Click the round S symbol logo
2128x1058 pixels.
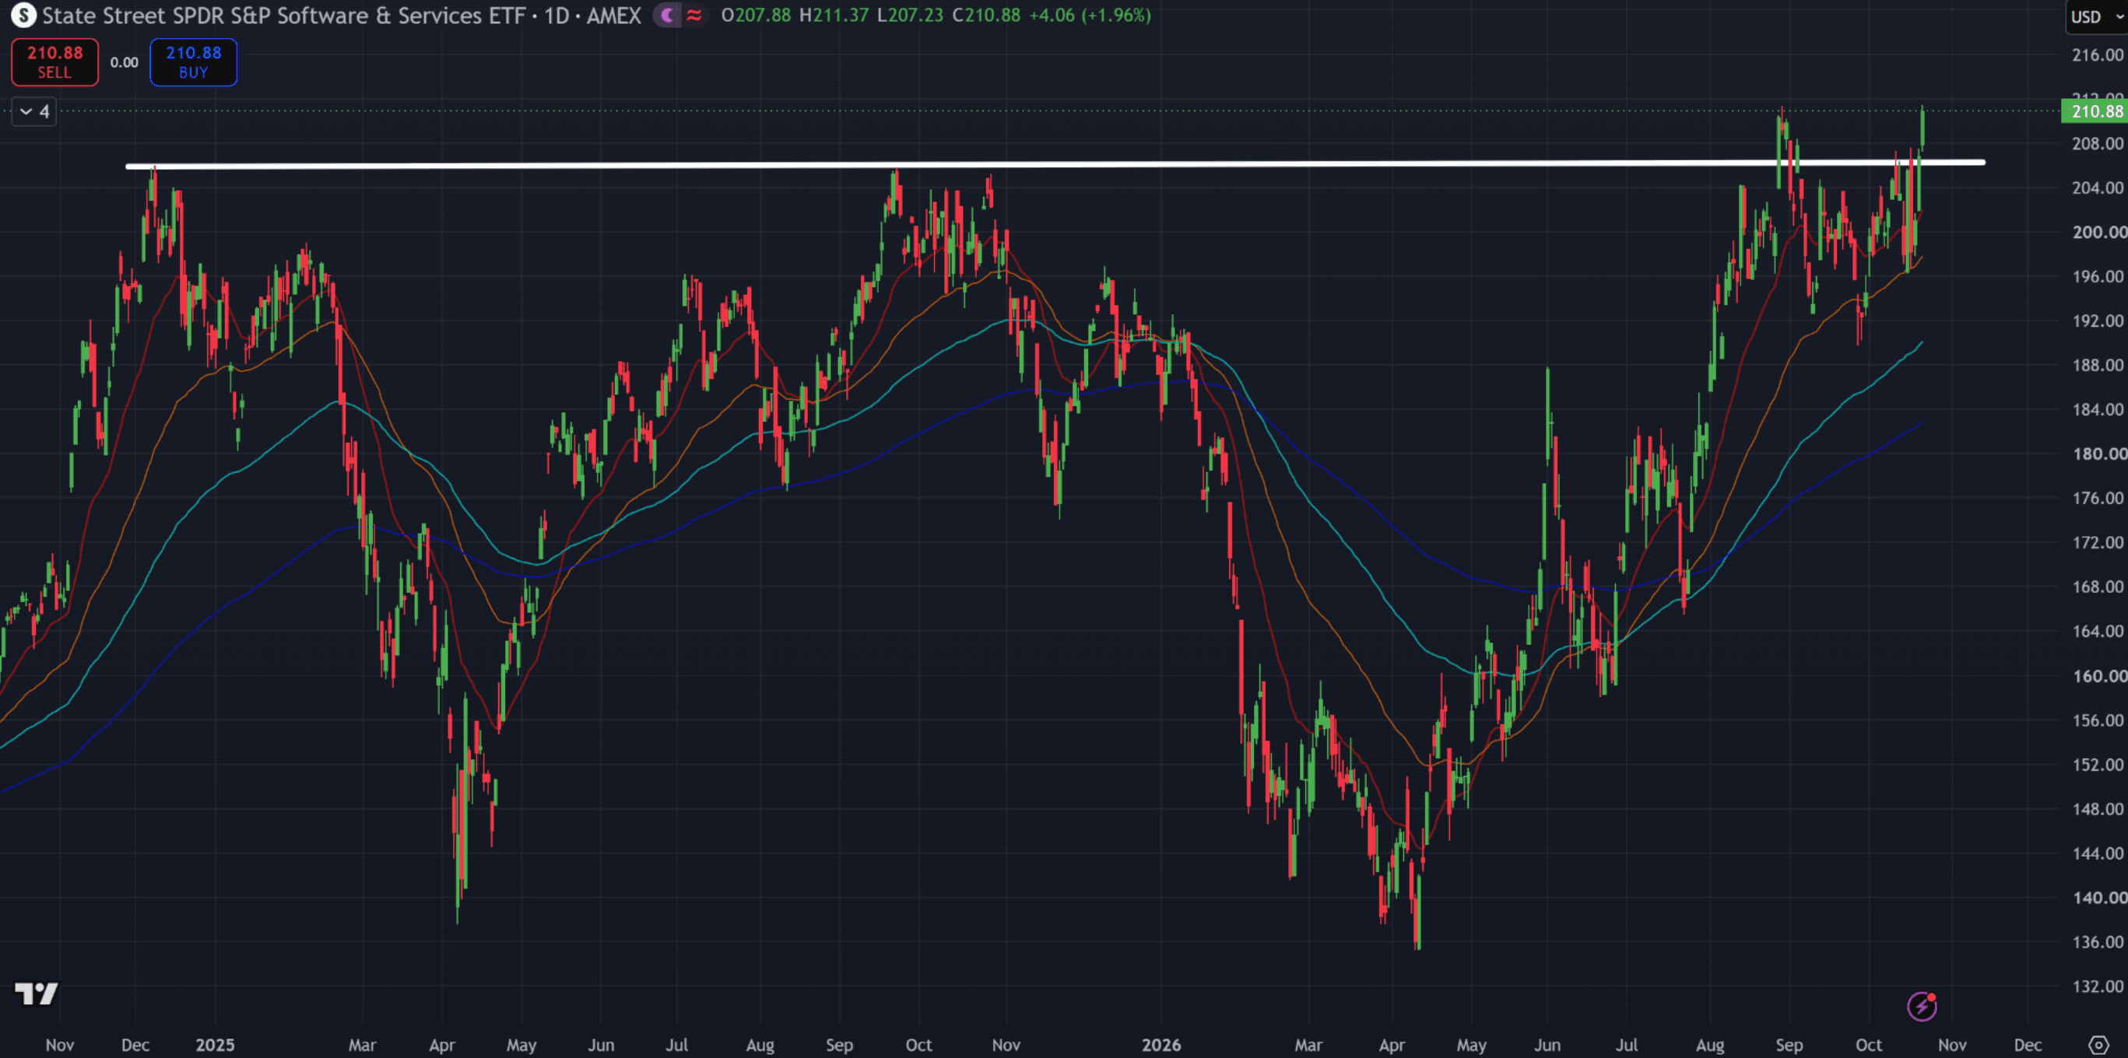click(x=23, y=15)
